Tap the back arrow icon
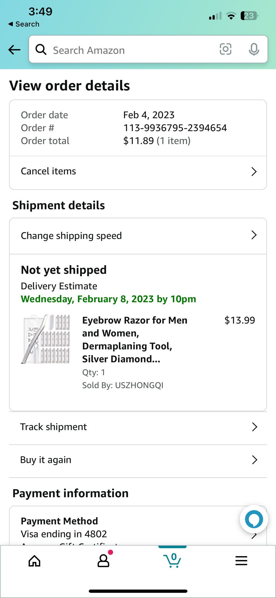The image size is (276, 598). click(x=14, y=50)
